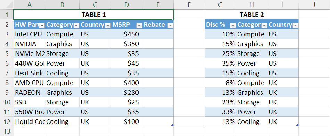Open Table 2 Country filter dropdown
This screenshot has height=136, width=330.
(x=296, y=26)
